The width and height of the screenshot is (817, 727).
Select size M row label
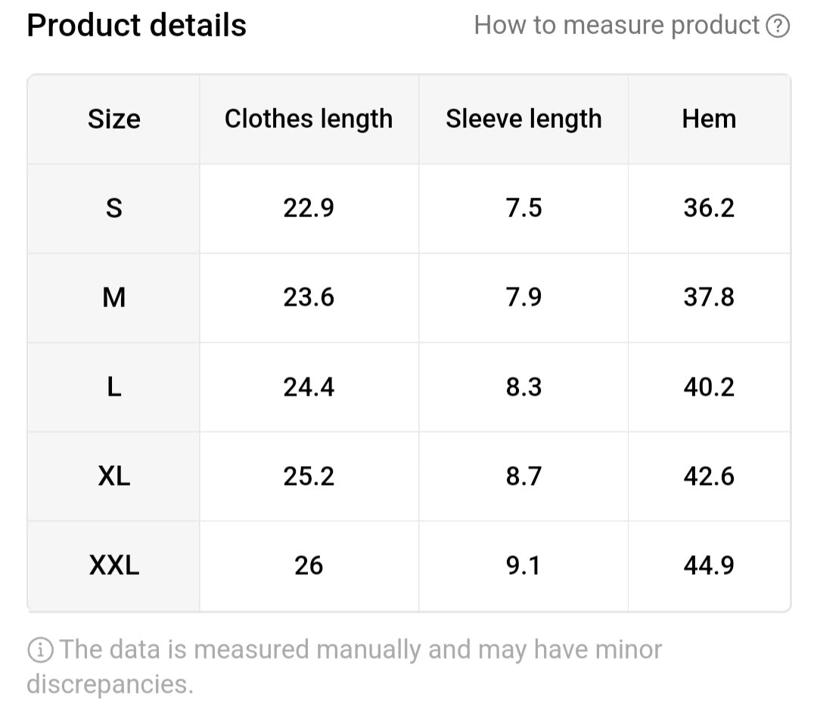pyautogui.click(x=113, y=297)
